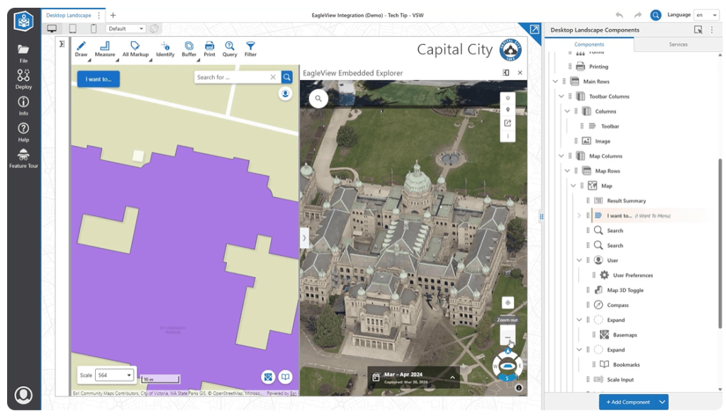Switch to desktop device preview
726x416 pixels.
click(x=52, y=28)
